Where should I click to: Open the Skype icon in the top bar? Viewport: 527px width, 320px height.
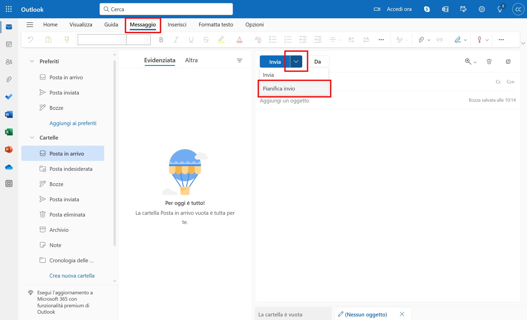click(427, 9)
